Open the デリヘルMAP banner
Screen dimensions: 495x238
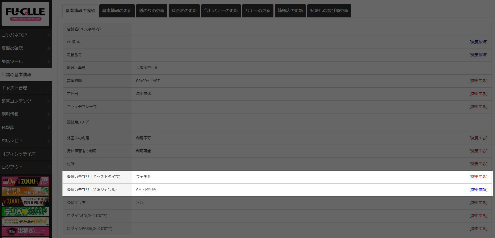tap(25, 211)
